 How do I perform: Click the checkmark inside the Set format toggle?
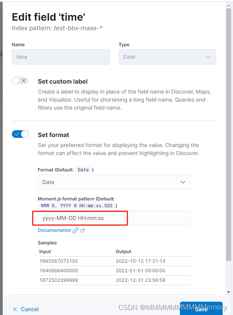click(x=17, y=134)
